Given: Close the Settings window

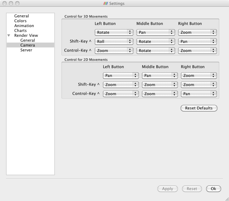Looking at the screenshot, I should point(5,3).
